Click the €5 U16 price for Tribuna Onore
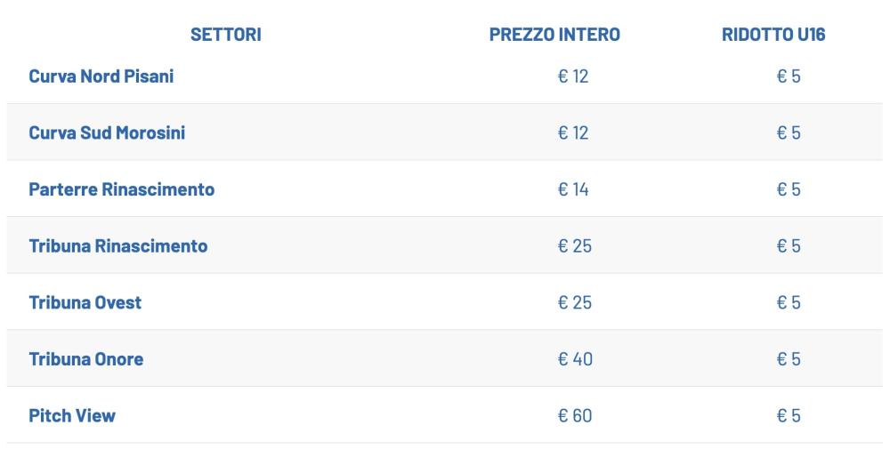Screen dimensions: 890x473 789,359
